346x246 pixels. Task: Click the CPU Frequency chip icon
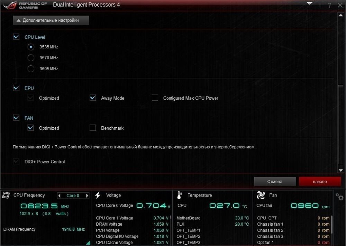tap(6, 195)
